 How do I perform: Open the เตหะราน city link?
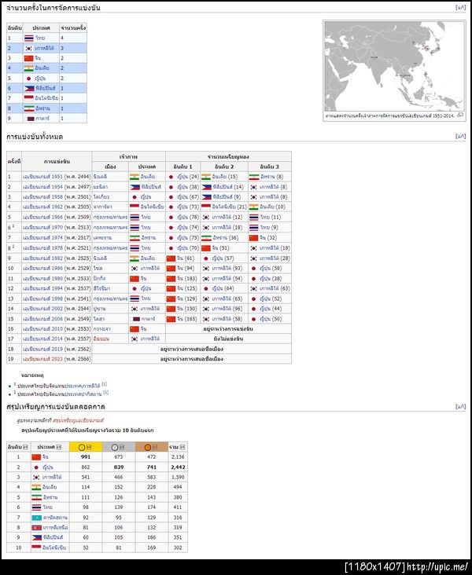[102, 238]
